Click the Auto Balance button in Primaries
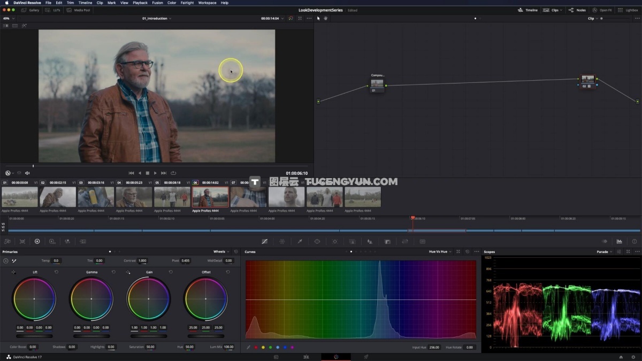 [x=6, y=260]
